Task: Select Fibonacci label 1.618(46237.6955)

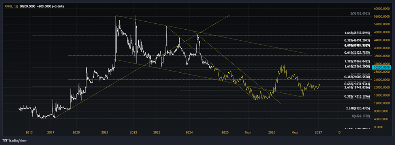Action: [357, 33]
